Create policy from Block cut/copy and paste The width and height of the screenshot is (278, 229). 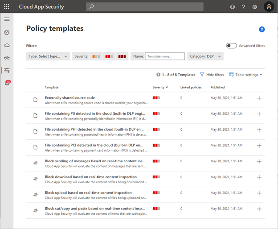point(259,209)
